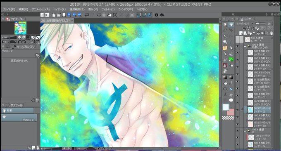Click the transparent checkered color swatch
The width and height of the screenshot is (281, 151).
(228, 118)
